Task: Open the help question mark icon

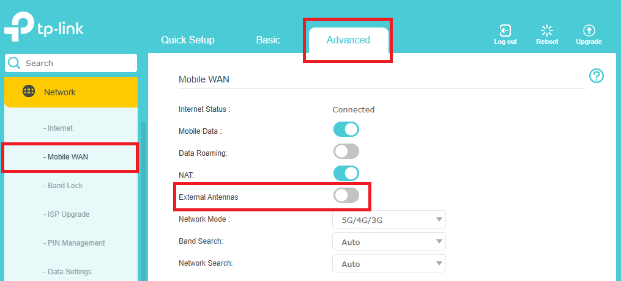Action: point(597,76)
